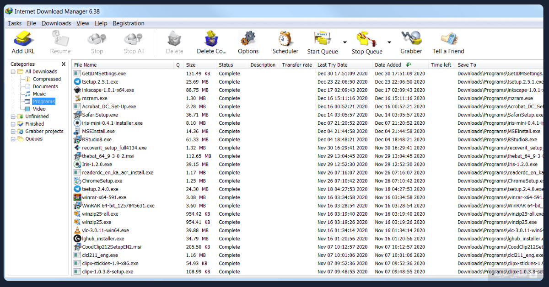Click the Stop Queue icon
The width and height of the screenshot is (549, 287).
click(x=367, y=38)
